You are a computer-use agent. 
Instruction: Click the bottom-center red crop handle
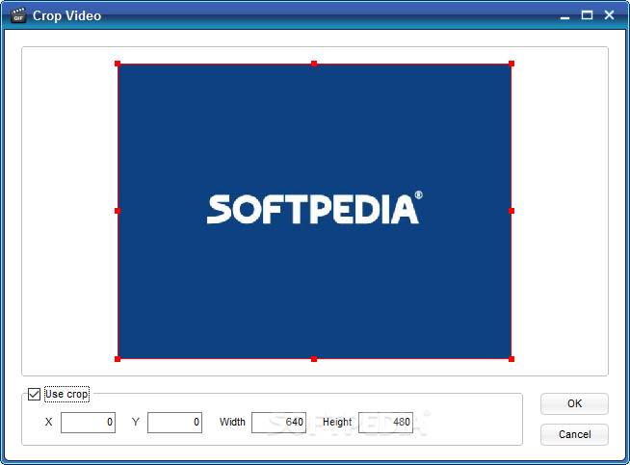(x=314, y=359)
